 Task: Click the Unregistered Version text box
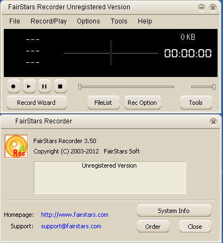tap(110, 177)
